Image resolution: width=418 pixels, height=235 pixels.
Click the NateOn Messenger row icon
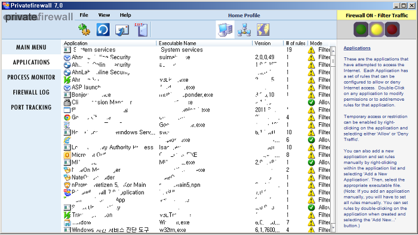pyautogui.click(x=67, y=170)
